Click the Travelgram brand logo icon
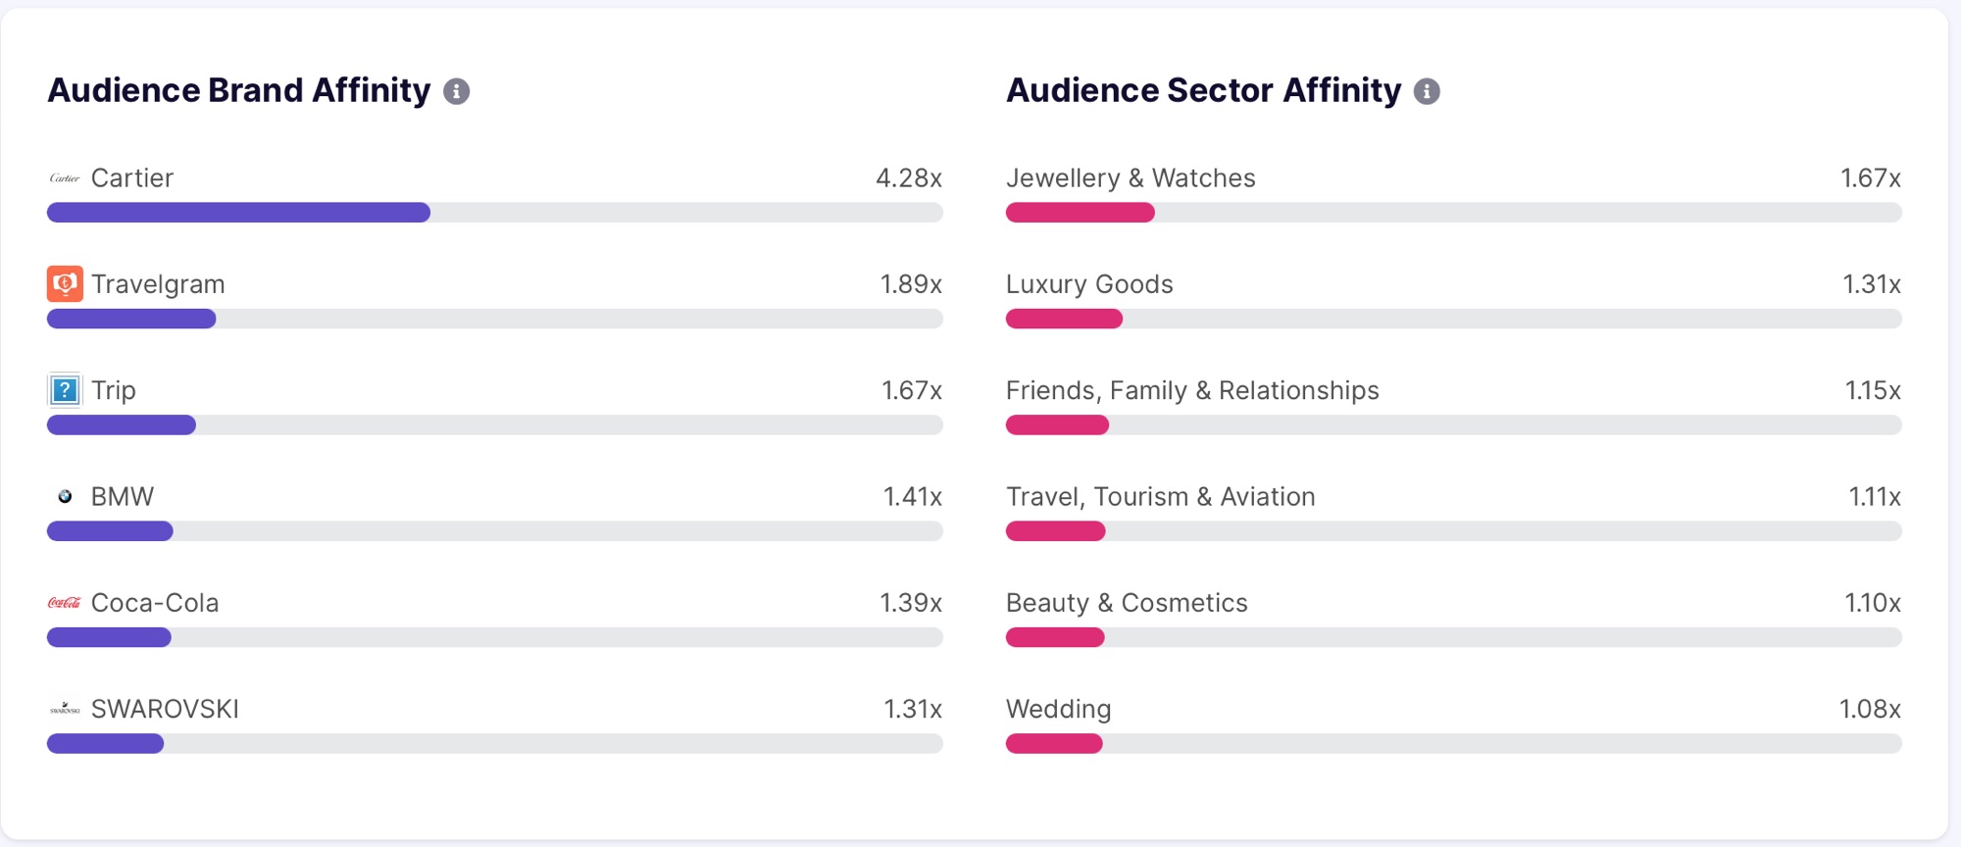 pyautogui.click(x=65, y=284)
